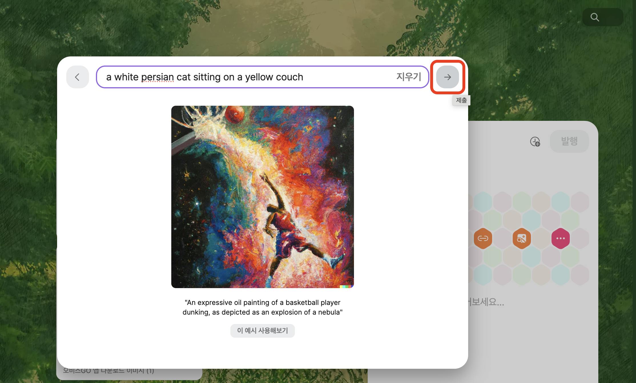Click the faded placeholder text ending 보세요
Screen dimensions: 636x383
(486, 302)
